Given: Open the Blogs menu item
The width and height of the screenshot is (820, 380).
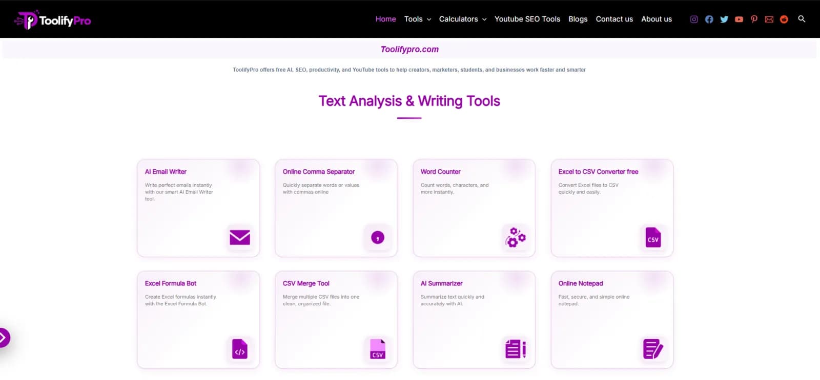Looking at the screenshot, I should (578, 19).
